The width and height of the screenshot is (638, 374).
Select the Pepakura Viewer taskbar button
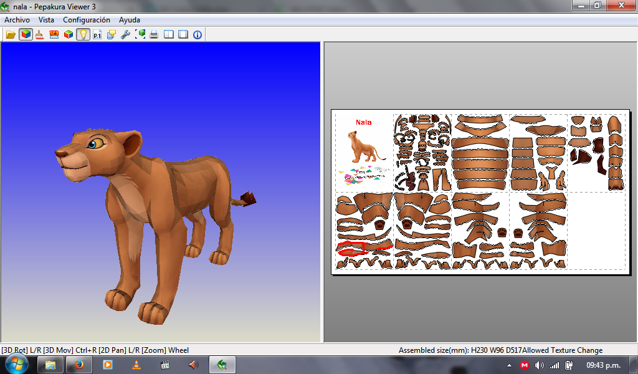tap(222, 365)
